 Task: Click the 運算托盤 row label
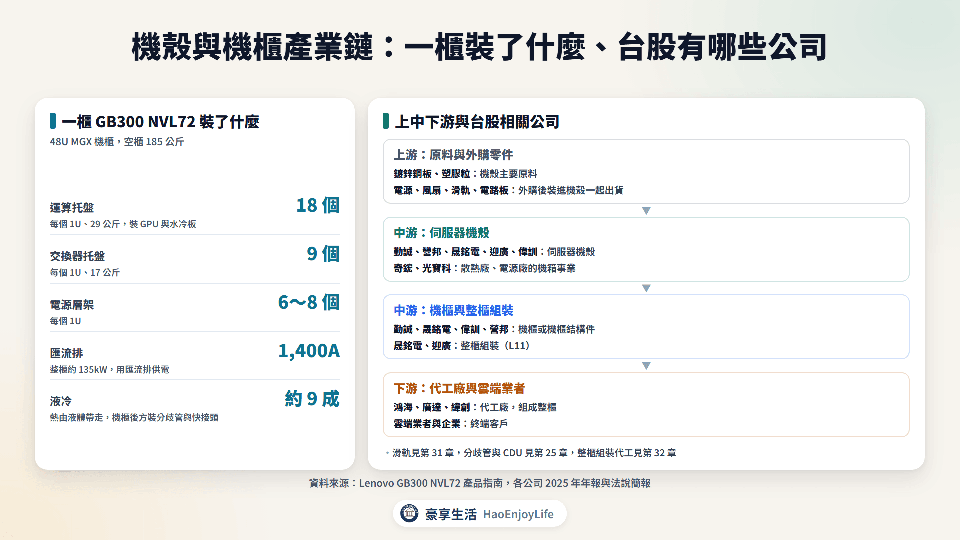click(72, 208)
